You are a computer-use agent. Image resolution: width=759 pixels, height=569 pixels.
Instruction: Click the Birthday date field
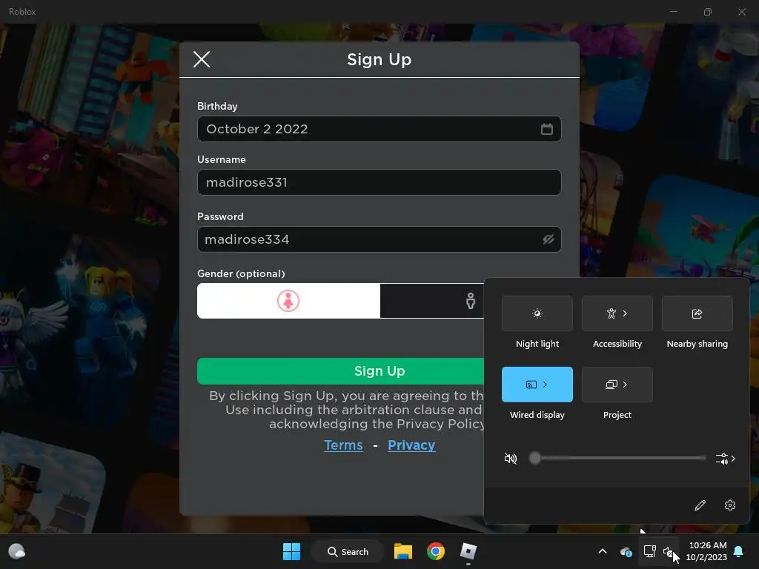click(379, 129)
